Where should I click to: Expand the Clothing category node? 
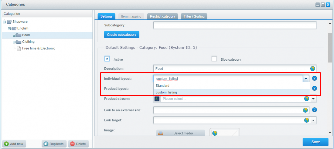coord(14,42)
